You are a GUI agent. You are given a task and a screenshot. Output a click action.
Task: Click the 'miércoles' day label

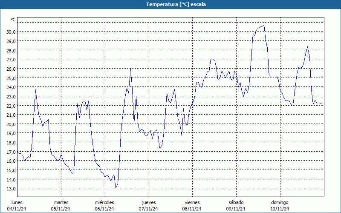coord(104,203)
